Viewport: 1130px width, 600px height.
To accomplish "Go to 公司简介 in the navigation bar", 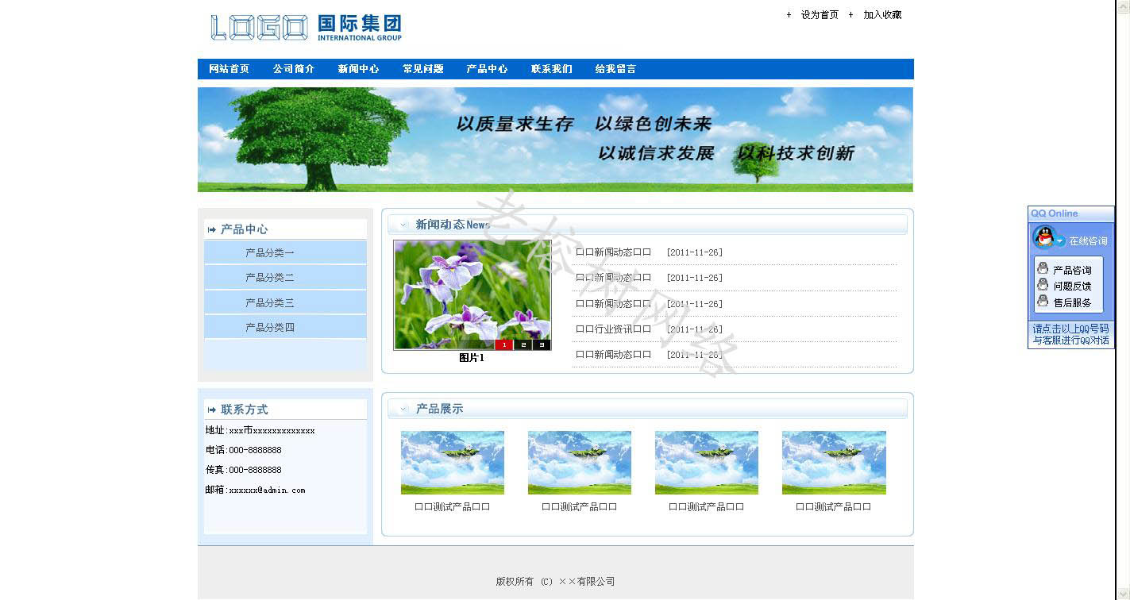I will coord(294,69).
